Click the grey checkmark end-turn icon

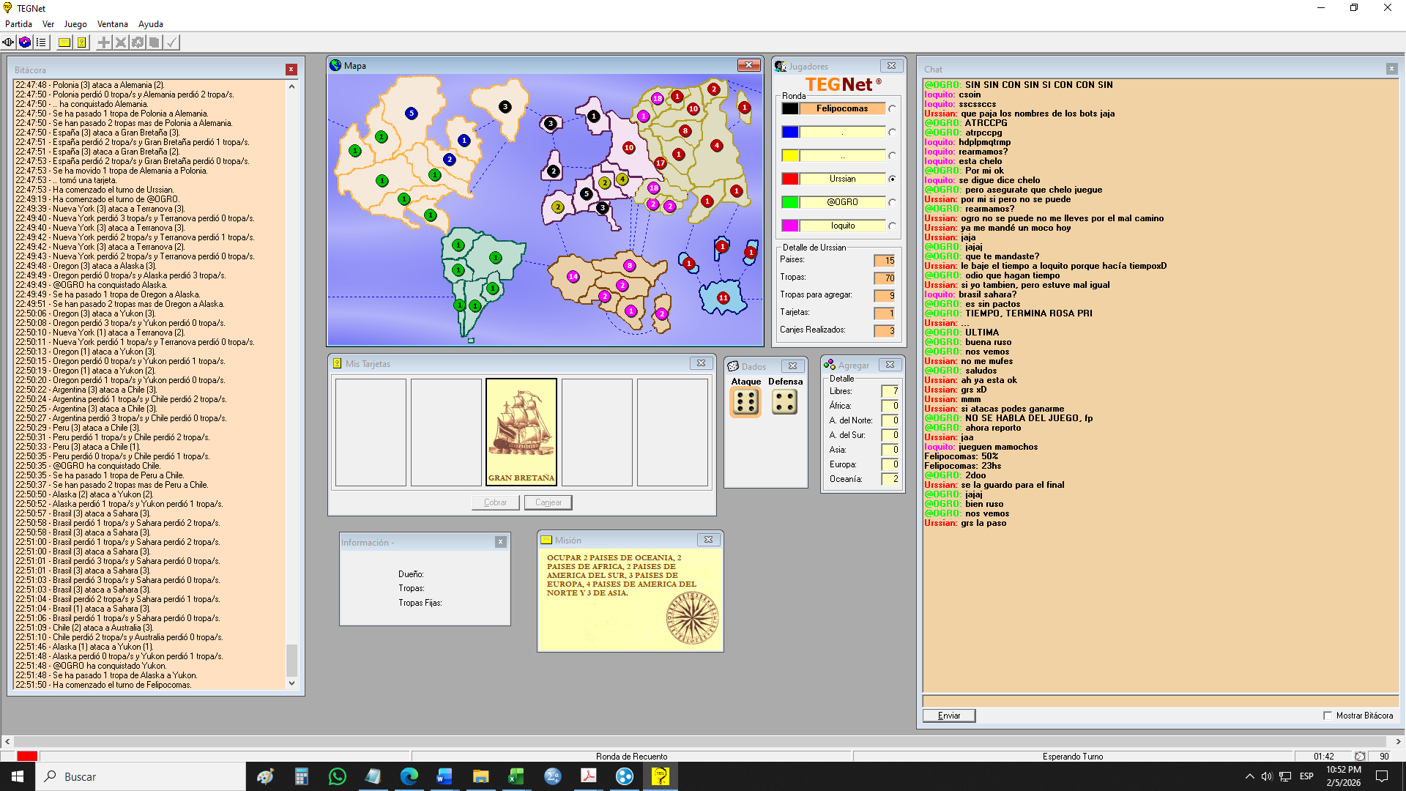click(171, 42)
